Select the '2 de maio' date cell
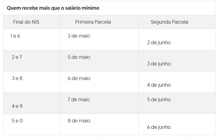The image size is (218, 140). 79,36
